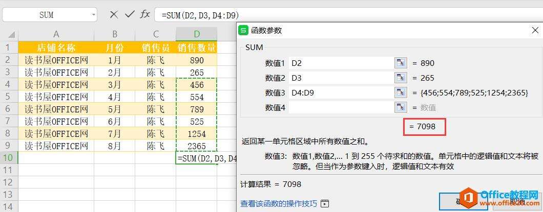543x212 pixels.
Task: Open 查看该函数的操作技巧 link
Action: 279,203
